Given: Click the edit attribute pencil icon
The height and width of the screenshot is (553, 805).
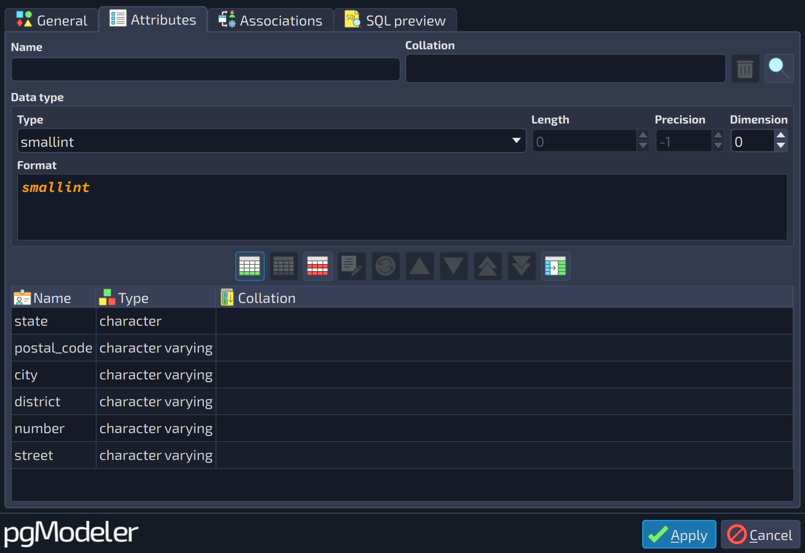Looking at the screenshot, I should 352,266.
